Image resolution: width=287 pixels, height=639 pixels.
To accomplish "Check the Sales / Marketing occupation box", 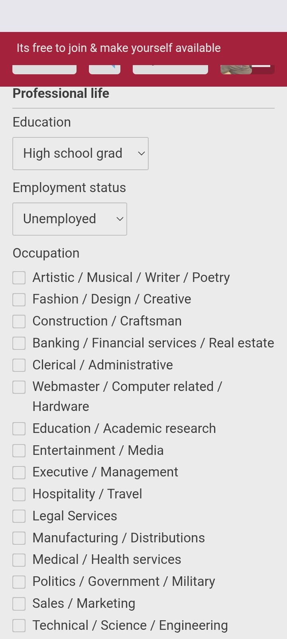I will click(x=19, y=603).
